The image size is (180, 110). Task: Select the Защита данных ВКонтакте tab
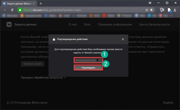coord(19,4)
